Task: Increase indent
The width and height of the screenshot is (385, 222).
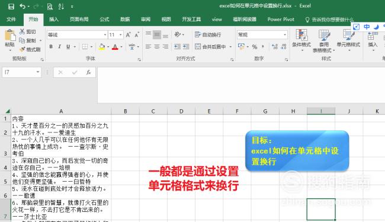Action: click(x=186, y=46)
